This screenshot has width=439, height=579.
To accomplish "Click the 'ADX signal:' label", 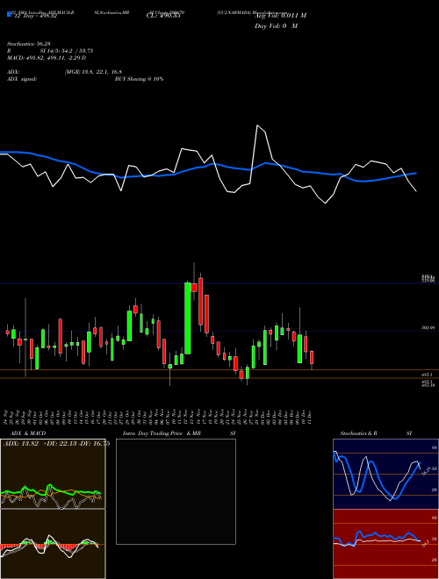I will [22, 79].
